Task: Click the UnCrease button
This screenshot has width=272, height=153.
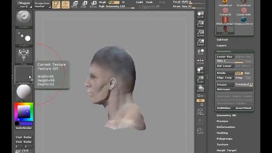Action: coord(234,89)
